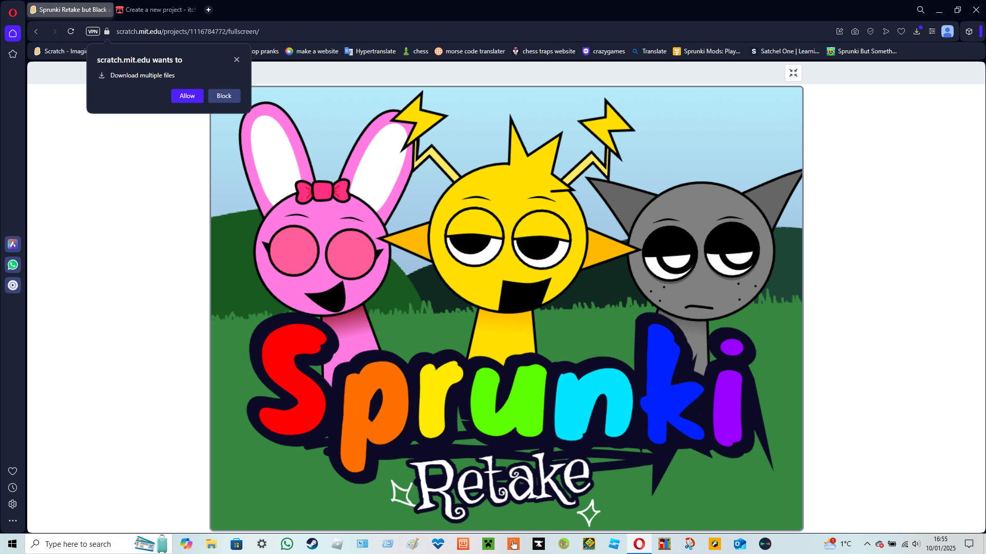
Task: Open the Satchel One bookmark
Action: click(785, 51)
